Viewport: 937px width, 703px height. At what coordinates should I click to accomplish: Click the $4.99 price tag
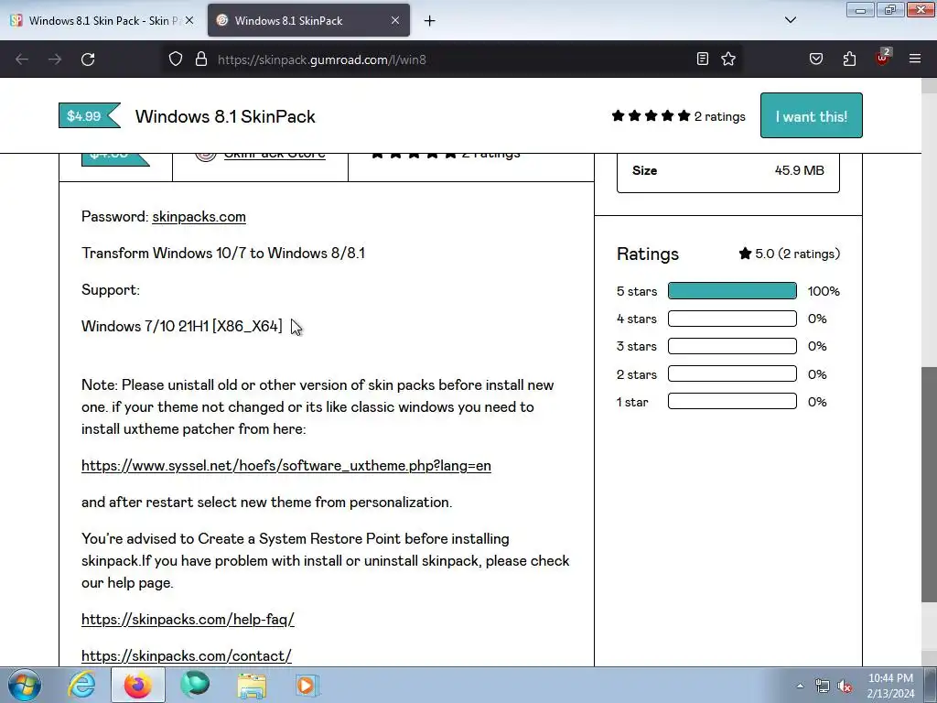coord(89,115)
